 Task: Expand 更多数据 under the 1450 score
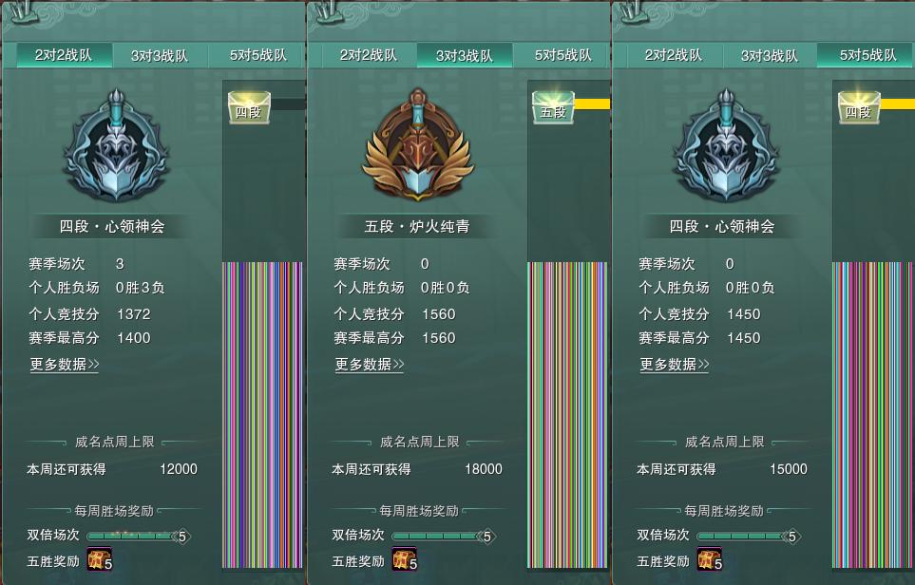click(x=675, y=365)
